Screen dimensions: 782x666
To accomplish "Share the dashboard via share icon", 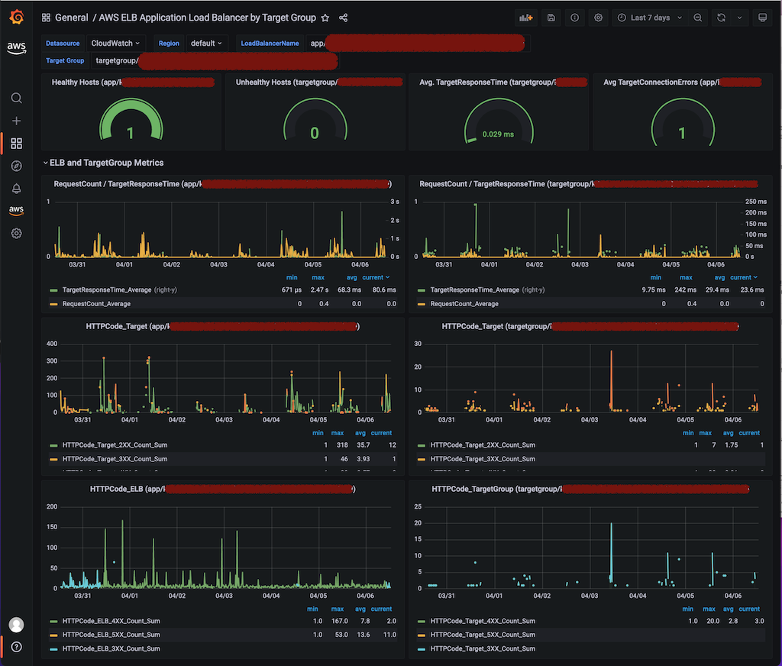I will click(x=343, y=18).
